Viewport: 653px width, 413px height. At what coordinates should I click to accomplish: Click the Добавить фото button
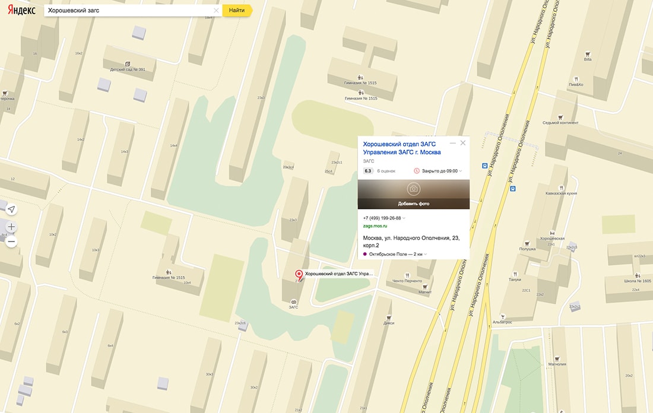[x=414, y=204]
